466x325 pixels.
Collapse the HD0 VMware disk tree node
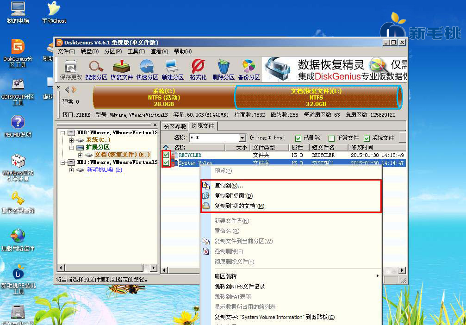tap(63, 132)
